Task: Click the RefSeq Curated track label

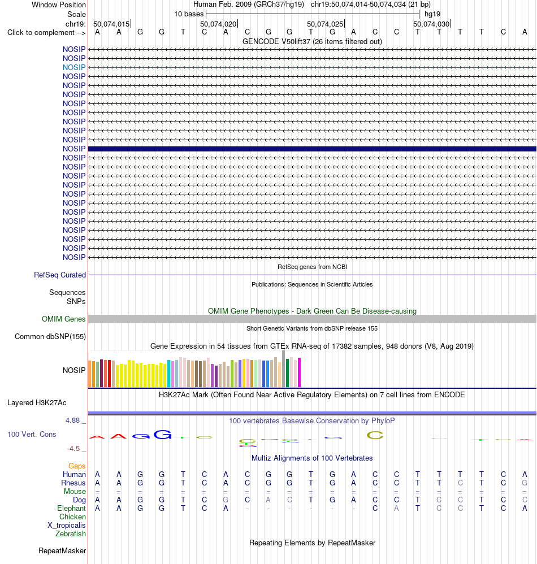Action: [60, 275]
